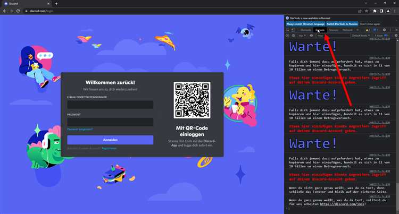
Task: Focus the discord.com address bar
Action: click(x=191, y=11)
